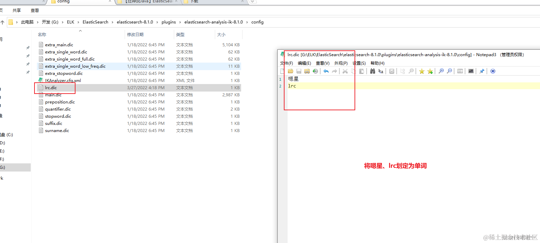Open the 文件(F) menu in Notepad3
This screenshot has height=243, width=540.
pos(287,63)
